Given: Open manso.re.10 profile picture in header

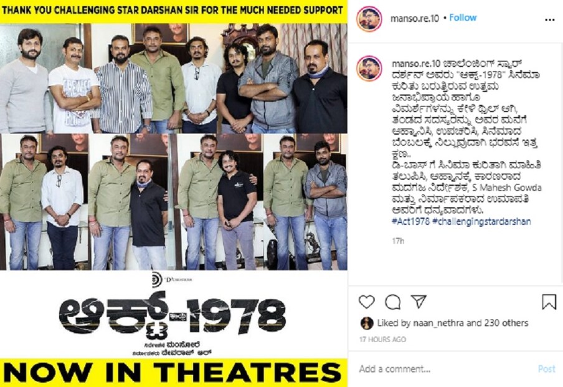Looking at the screenshot, I should pyautogui.click(x=369, y=18).
